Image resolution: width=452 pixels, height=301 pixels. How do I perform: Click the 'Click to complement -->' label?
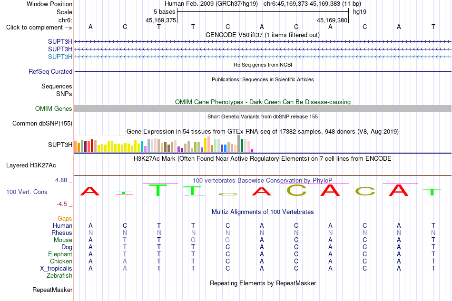pyautogui.click(x=39, y=28)
